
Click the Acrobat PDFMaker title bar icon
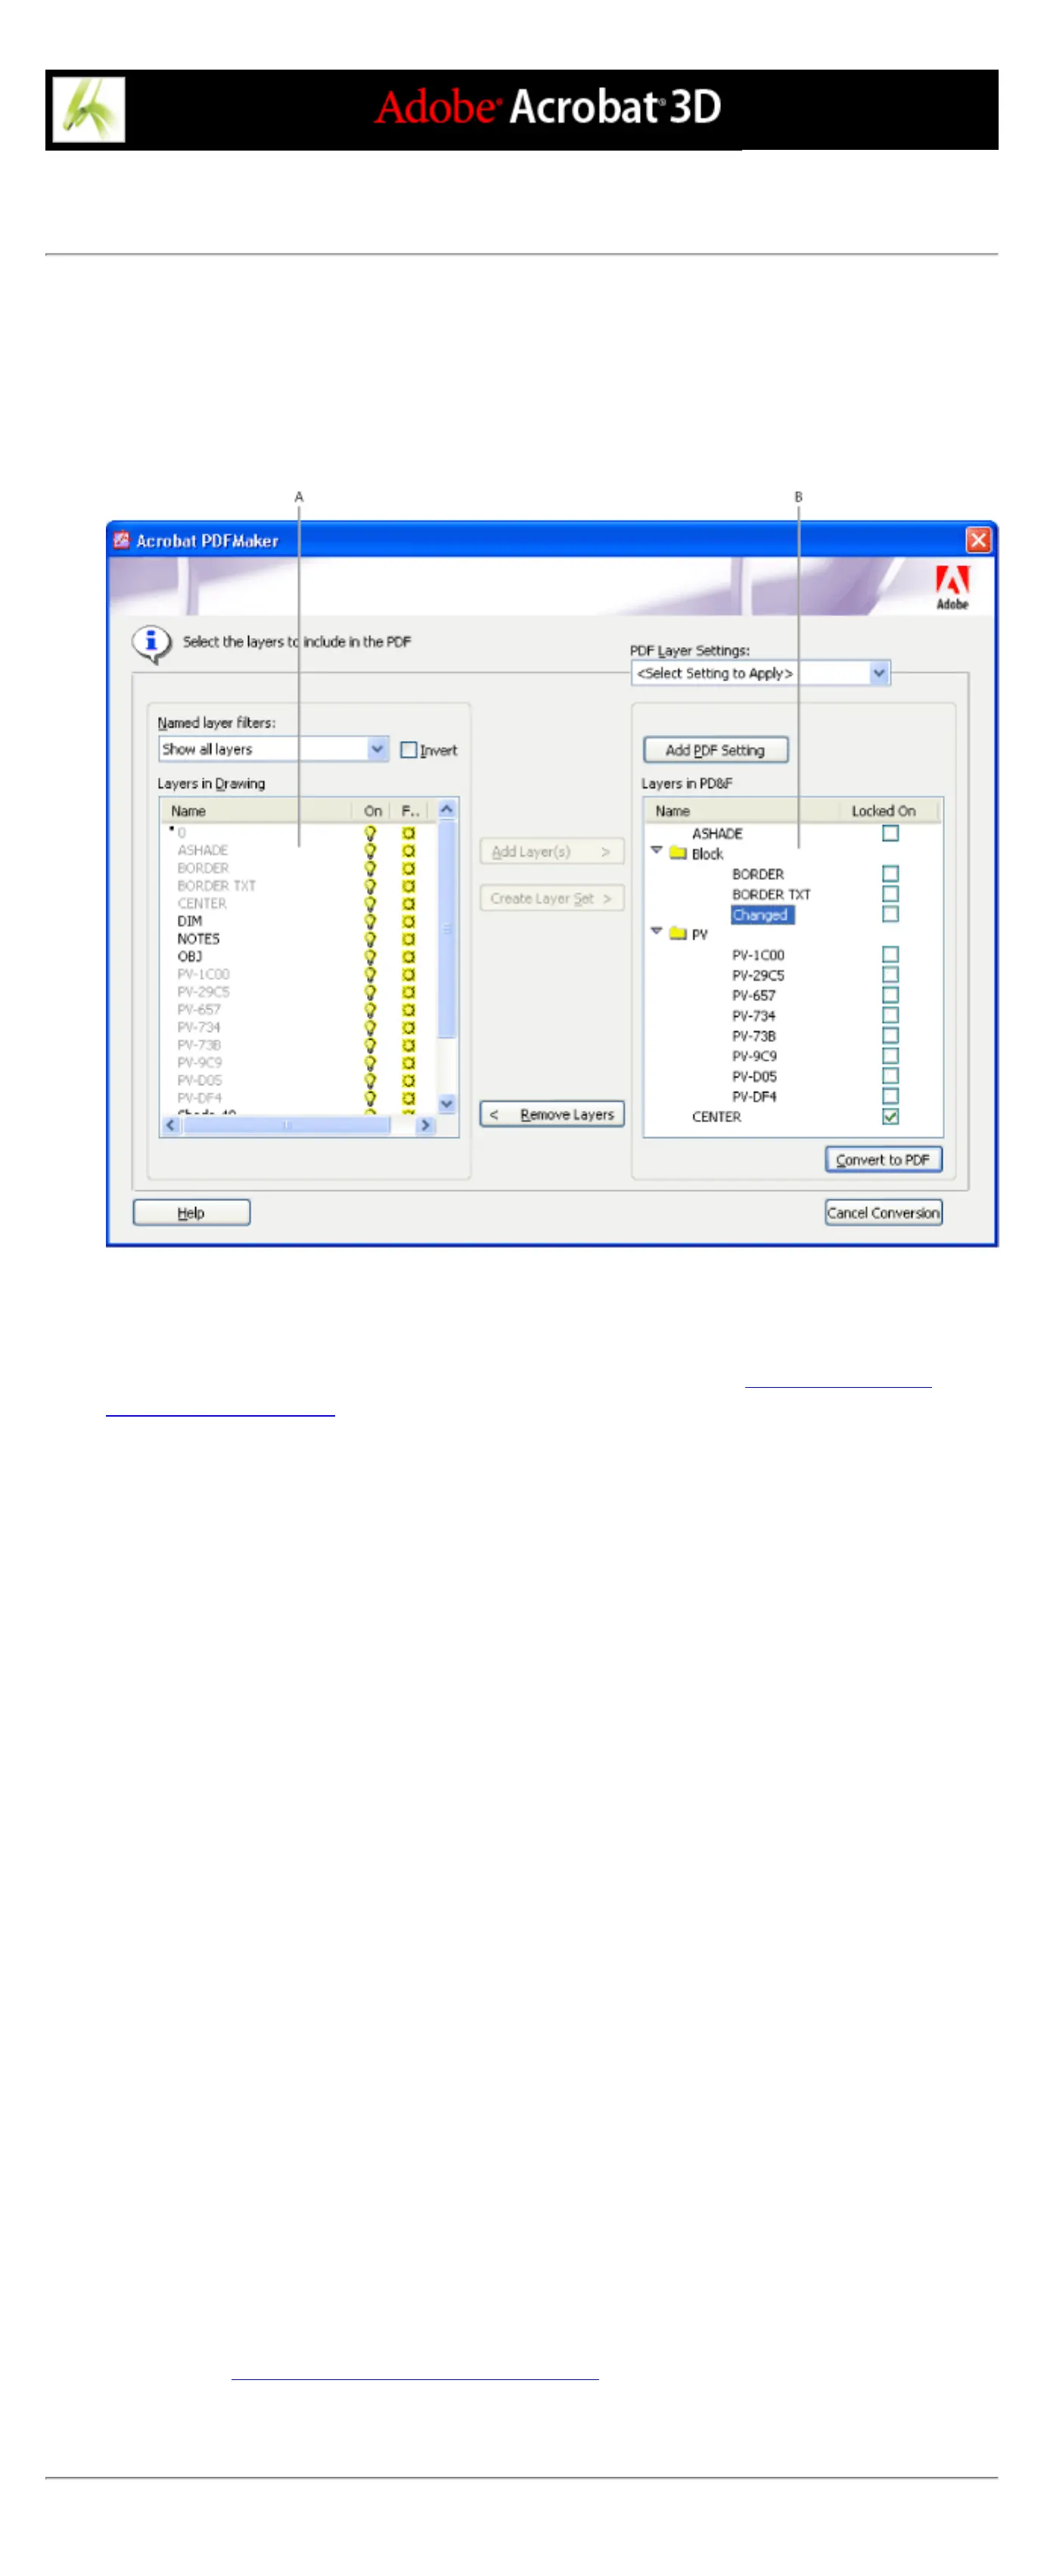pyautogui.click(x=121, y=540)
